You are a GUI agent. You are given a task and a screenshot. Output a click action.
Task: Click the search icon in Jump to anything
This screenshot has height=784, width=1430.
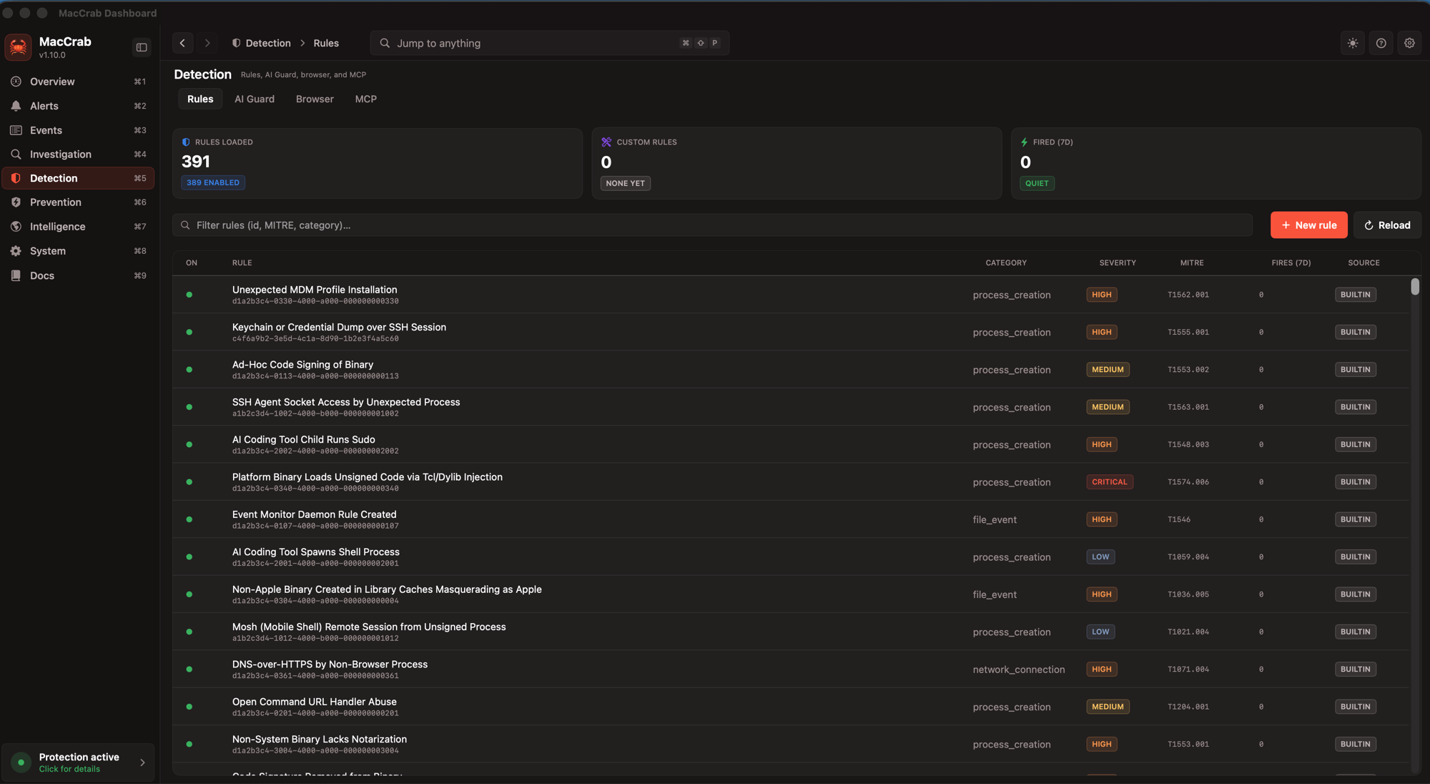click(x=385, y=43)
